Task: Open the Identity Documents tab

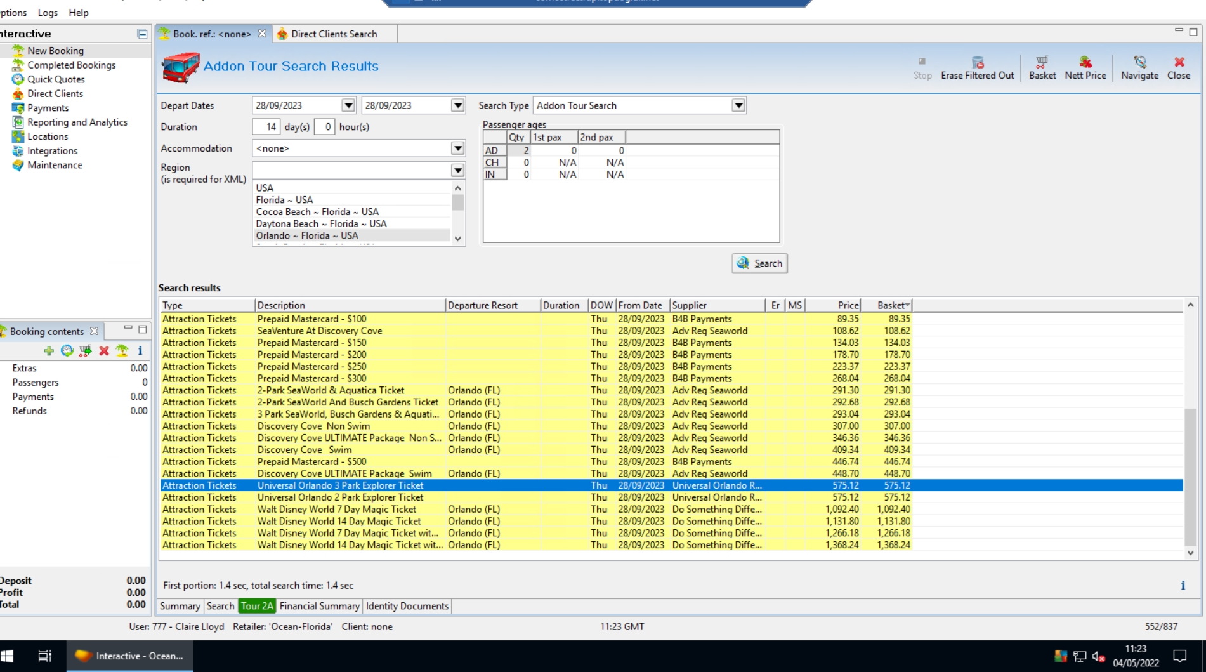Action: pyautogui.click(x=407, y=606)
